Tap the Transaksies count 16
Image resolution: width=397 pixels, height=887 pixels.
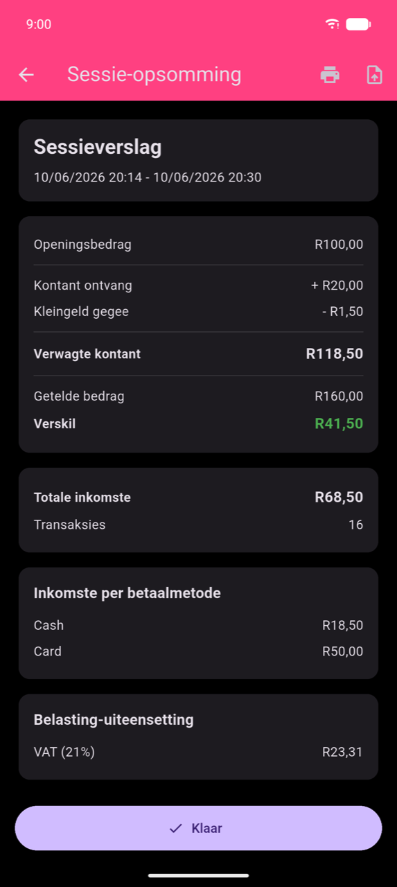(355, 525)
